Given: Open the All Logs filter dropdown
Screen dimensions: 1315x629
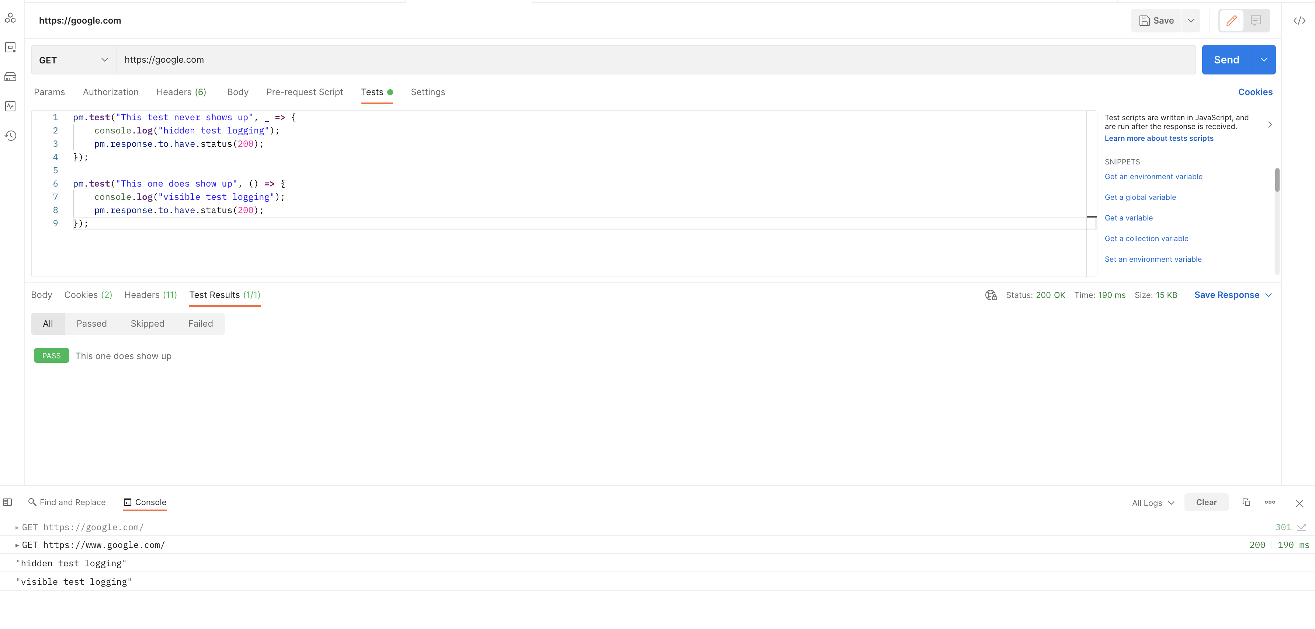Looking at the screenshot, I should 1153,503.
